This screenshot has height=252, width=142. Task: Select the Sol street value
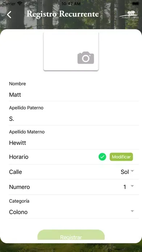point(125,172)
